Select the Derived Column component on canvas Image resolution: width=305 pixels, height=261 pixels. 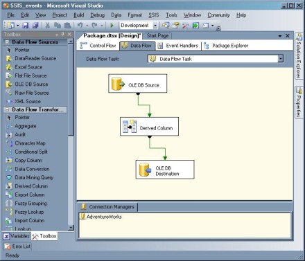pyautogui.click(x=149, y=127)
